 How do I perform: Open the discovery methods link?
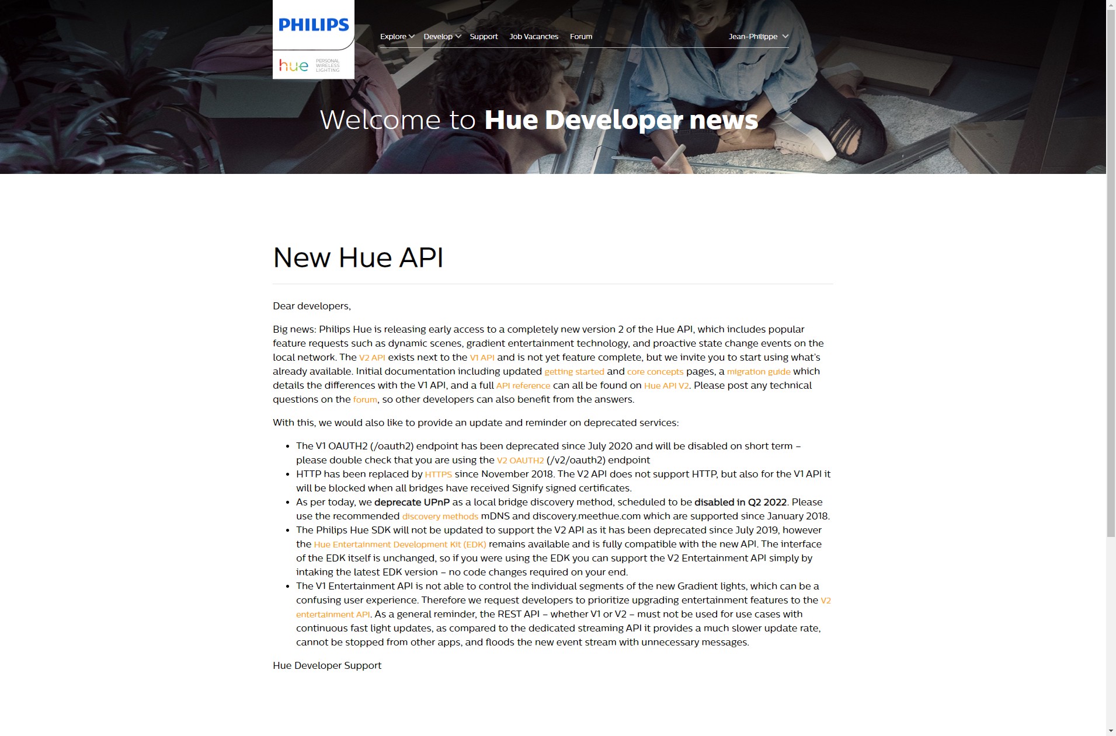(x=440, y=517)
